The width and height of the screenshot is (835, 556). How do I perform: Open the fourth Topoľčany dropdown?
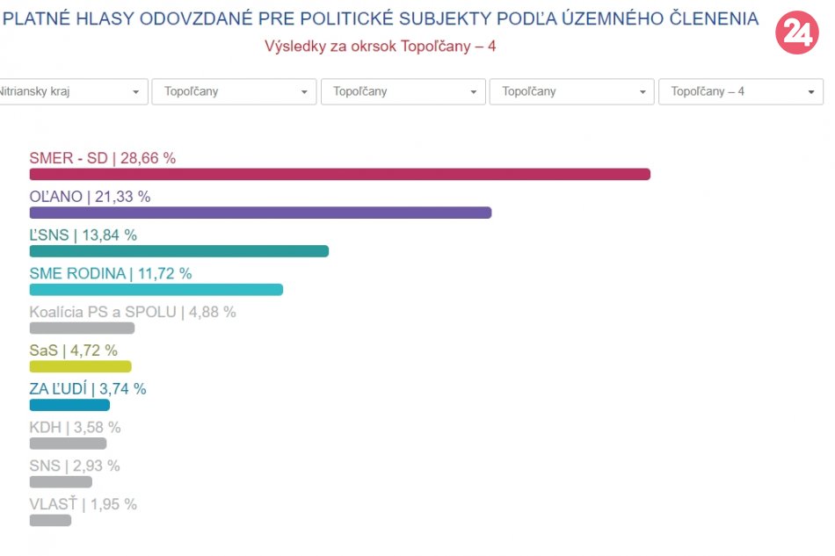(571, 91)
